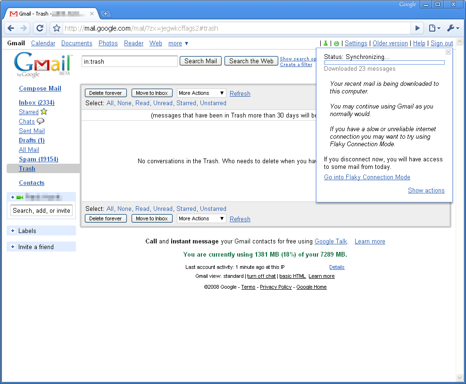
Task: Open Calendar from the top navigation
Action: point(43,43)
